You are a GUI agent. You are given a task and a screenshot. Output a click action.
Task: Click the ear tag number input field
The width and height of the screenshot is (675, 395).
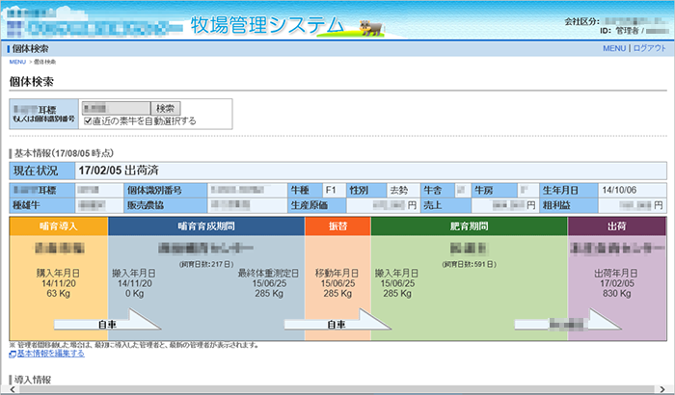[x=116, y=108]
